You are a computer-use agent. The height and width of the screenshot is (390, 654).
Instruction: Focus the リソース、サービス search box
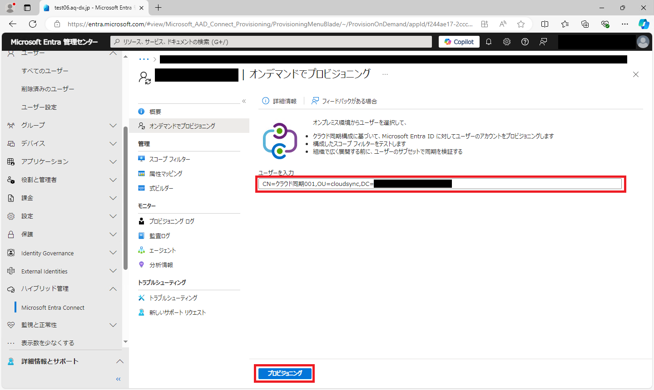click(x=271, y=42)
